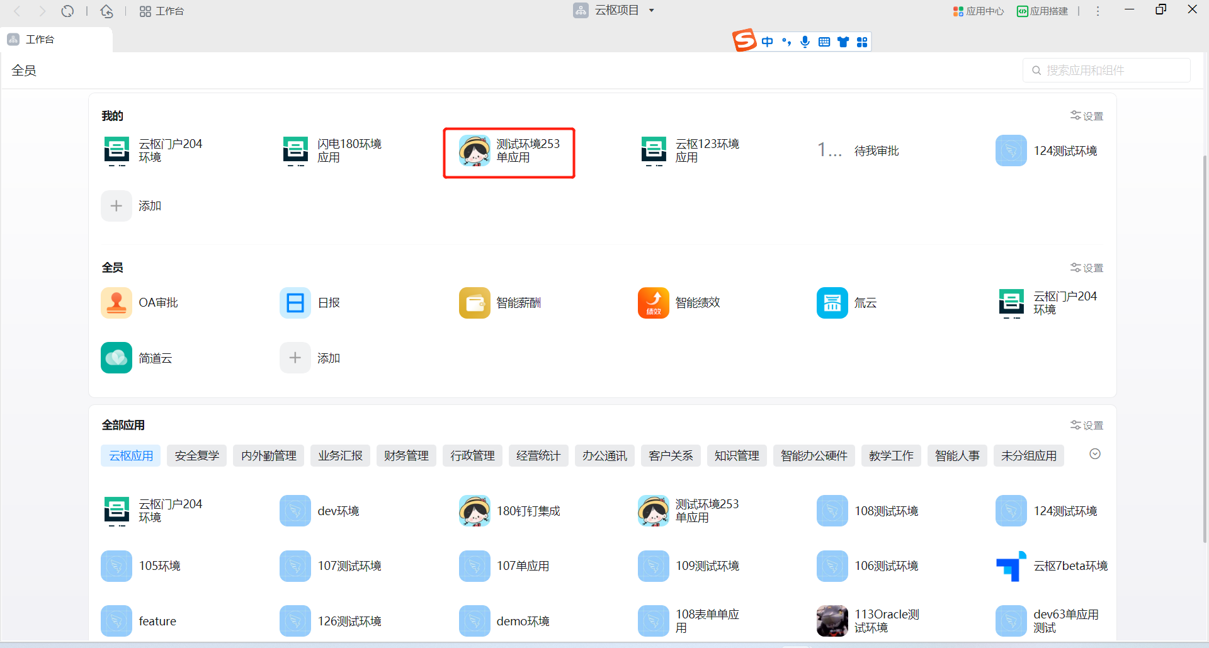This screenshot has width=1209, height=648.
Task: Select the 财务管理 category tab
Action: pyautogui.click(x=406, y=455)
